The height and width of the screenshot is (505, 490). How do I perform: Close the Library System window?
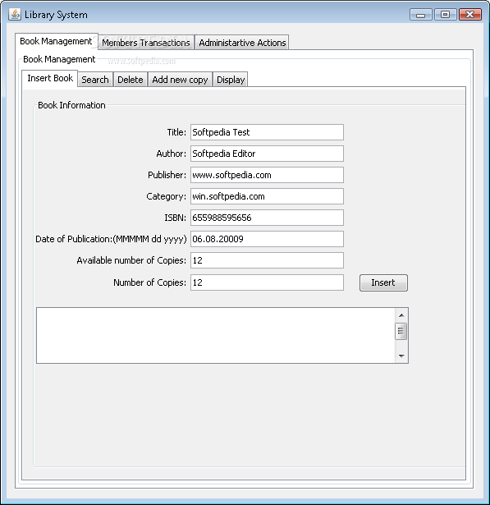click(470, 15)
